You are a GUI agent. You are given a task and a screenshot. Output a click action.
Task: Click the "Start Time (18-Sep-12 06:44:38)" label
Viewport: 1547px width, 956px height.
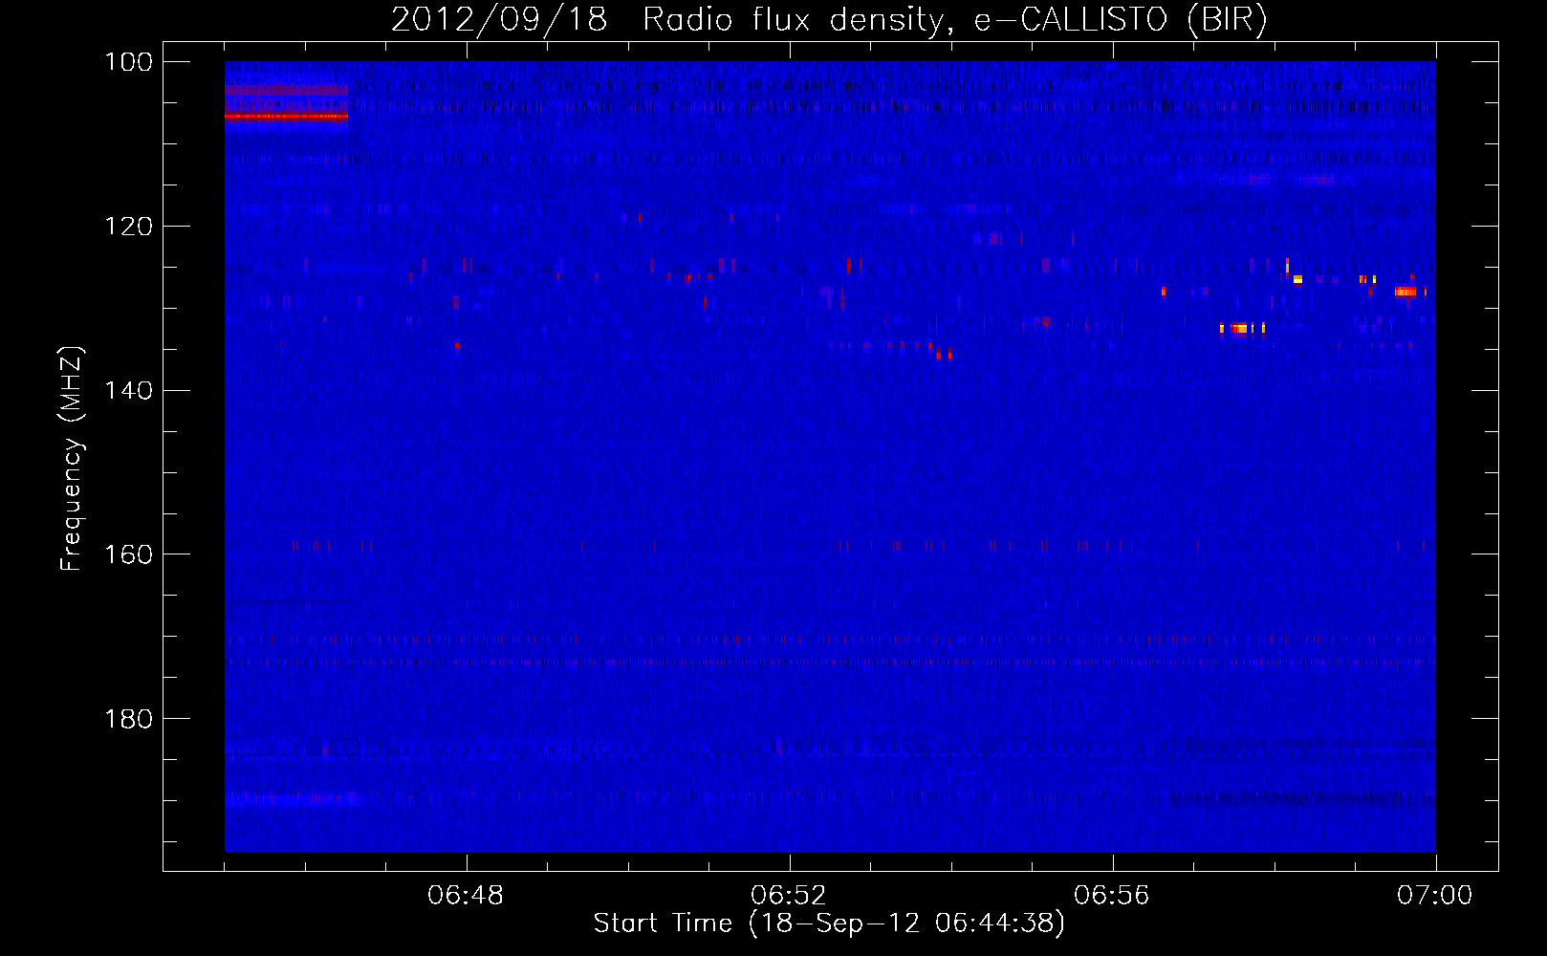[x=829, y=923]
